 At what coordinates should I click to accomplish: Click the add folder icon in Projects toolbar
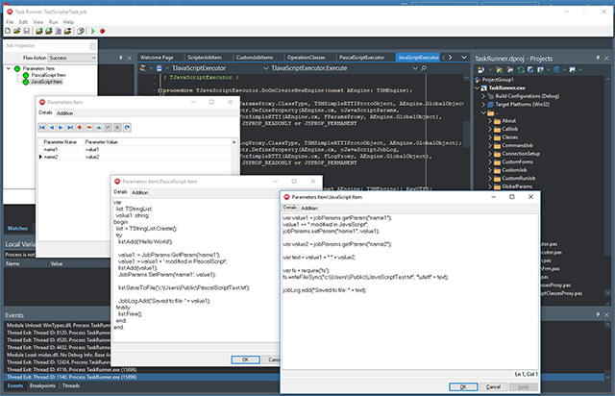click(x=500, y=70)
